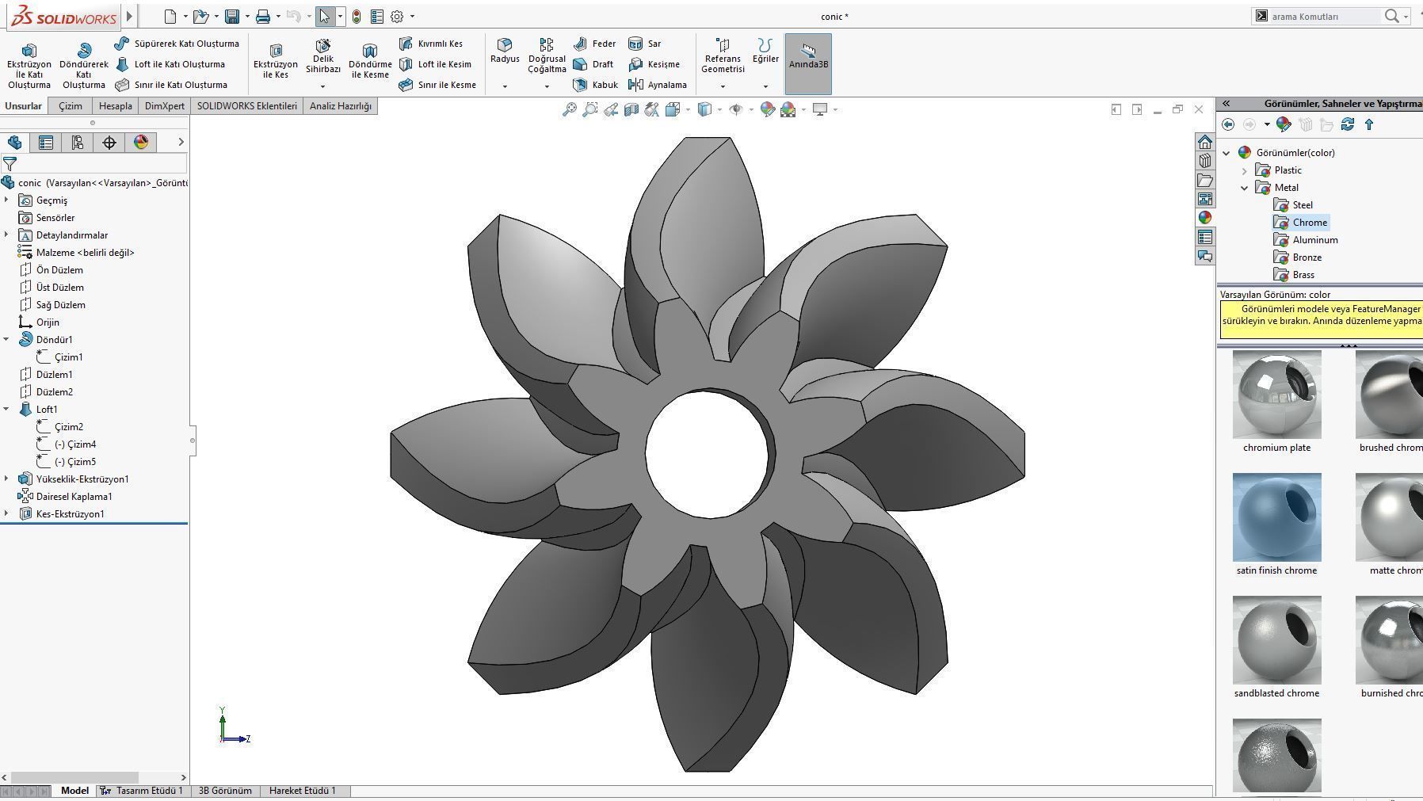Click the Zoom to Fit icon
Screen dimensions: 1423x801
point(569,109)
